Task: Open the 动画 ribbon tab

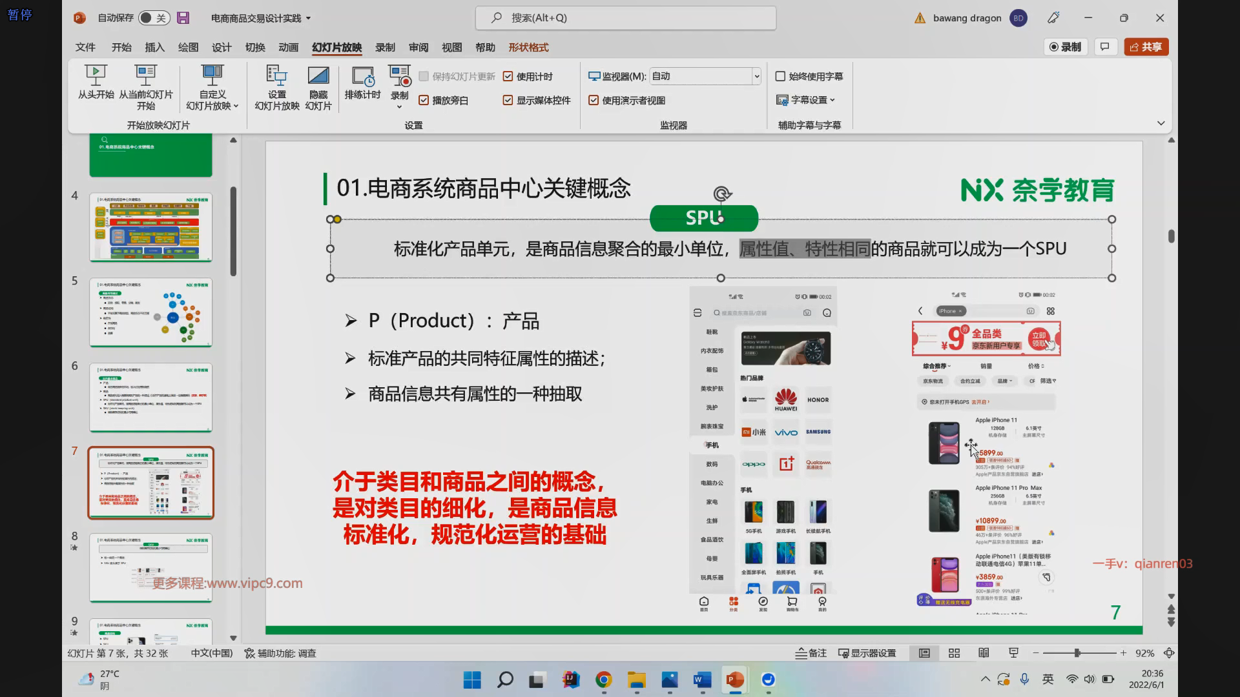Action: click(x=288, y=47)
